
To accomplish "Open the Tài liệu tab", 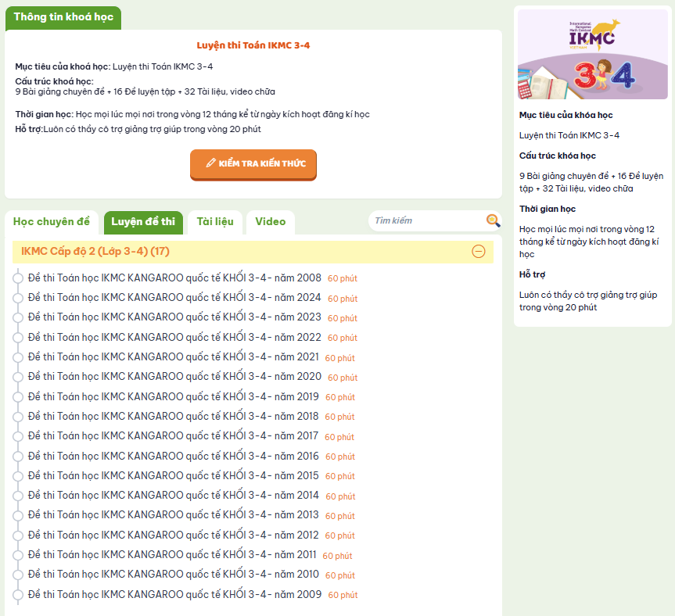I will [215, 222].
